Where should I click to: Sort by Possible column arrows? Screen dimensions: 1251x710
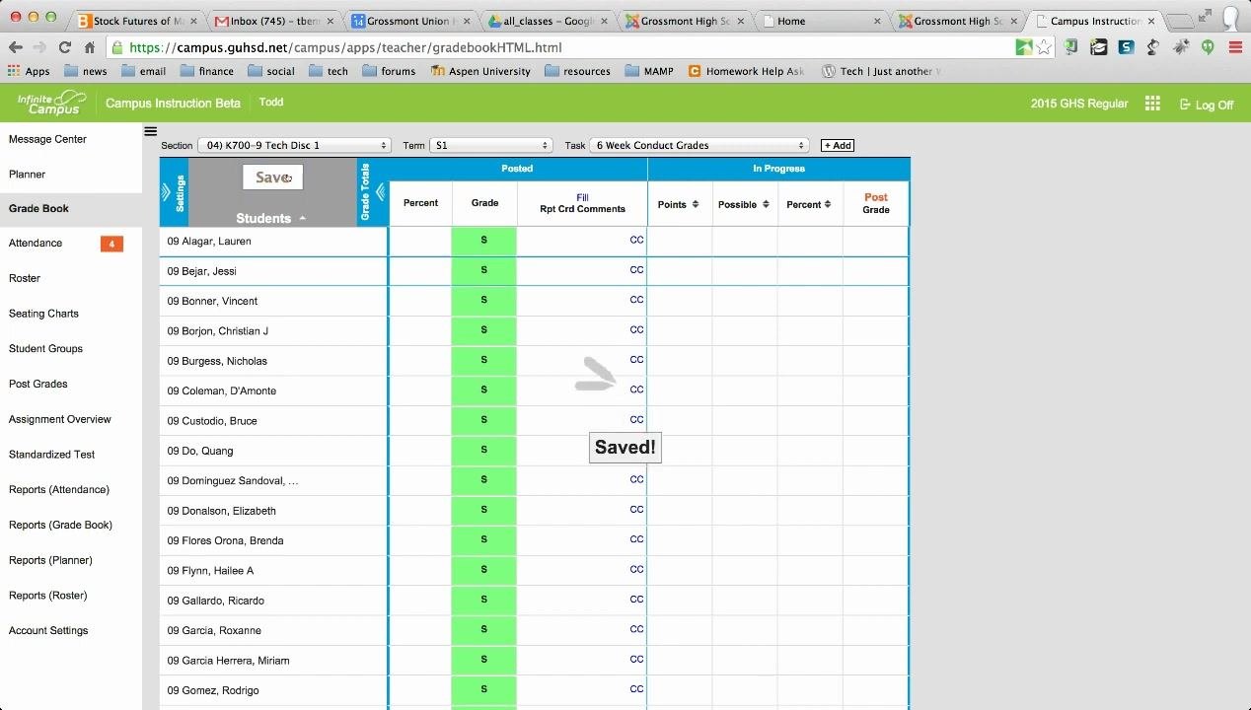765,204
